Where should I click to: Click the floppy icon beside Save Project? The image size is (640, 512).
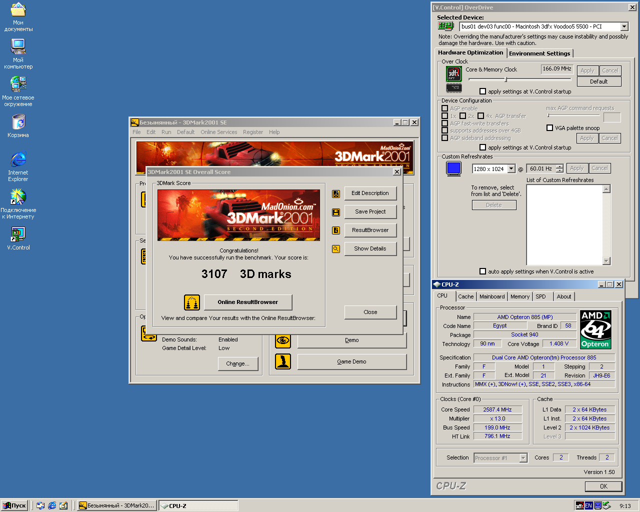point(336,212)
